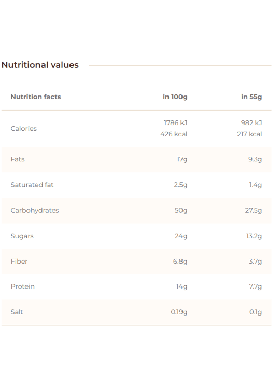
Task: Select the 0.19g salt value
Action: (x=179, y=312)
